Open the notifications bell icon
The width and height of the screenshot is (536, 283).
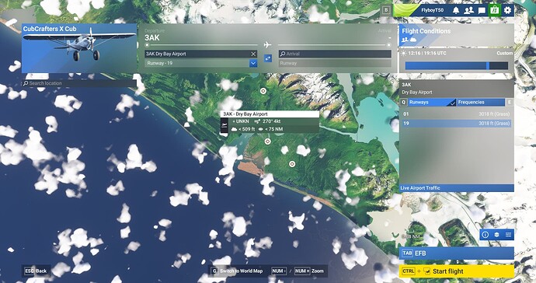click(456, 10)
